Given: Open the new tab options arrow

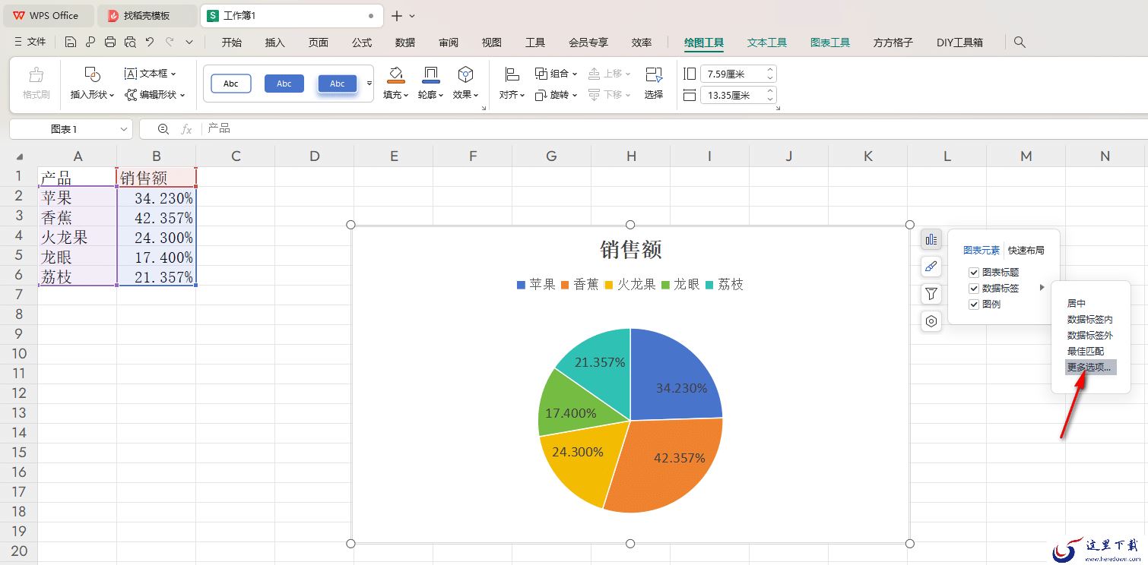Looking at the screenshot, I should [412, 15].
